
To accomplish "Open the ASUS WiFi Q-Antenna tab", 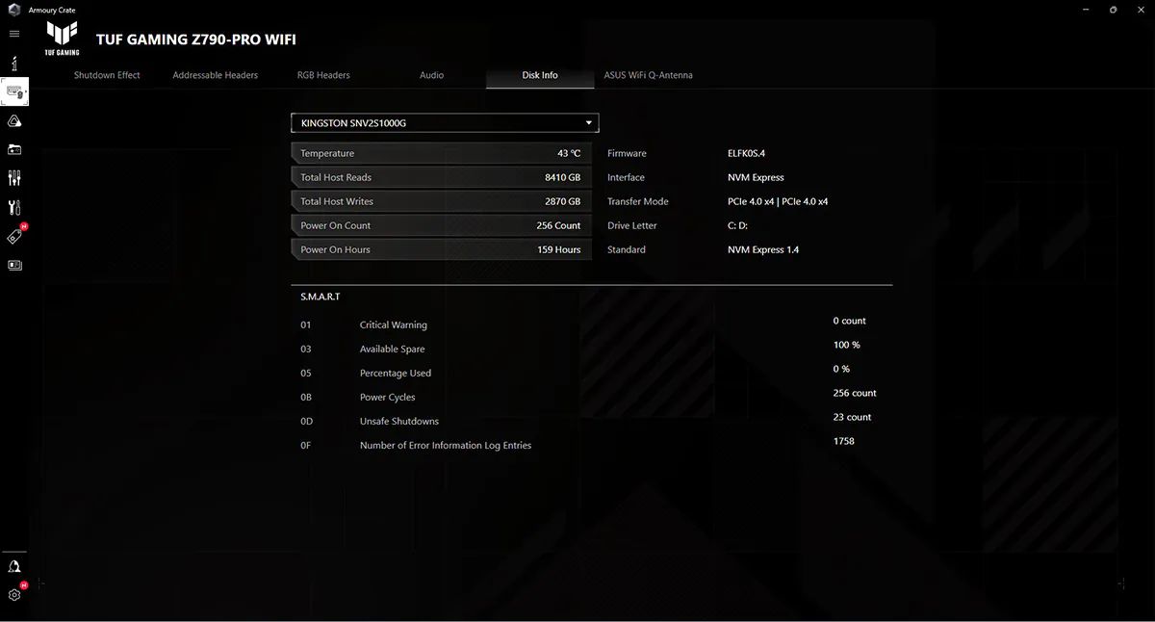I will 648,75.
